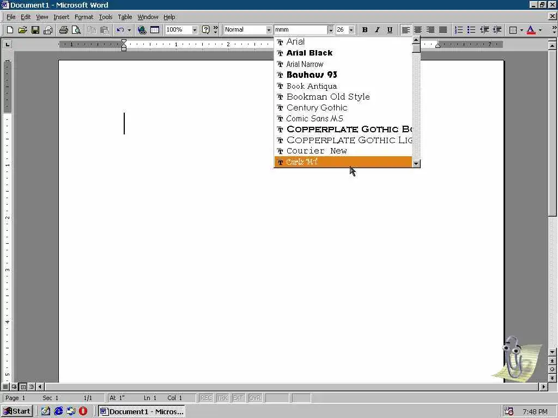Select the highlighted Curlz MT font

click(343, 162)
